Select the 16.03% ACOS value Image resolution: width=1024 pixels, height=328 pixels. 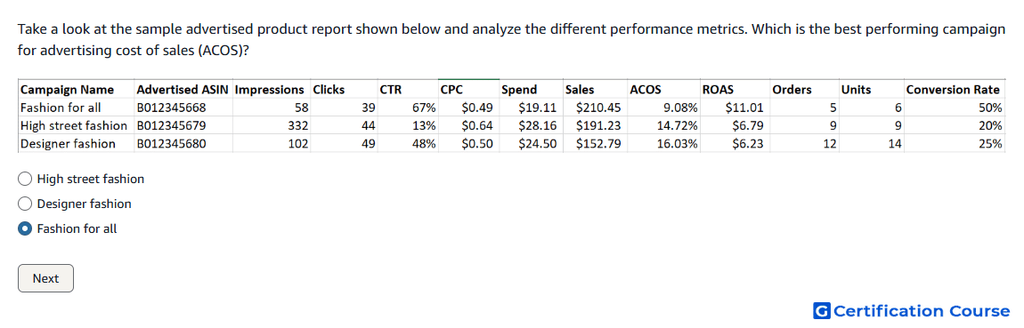tap(678, 144)
